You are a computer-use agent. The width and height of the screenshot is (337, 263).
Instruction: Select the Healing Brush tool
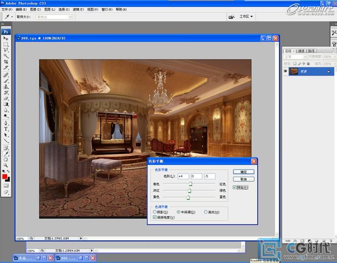pos(6,75)
